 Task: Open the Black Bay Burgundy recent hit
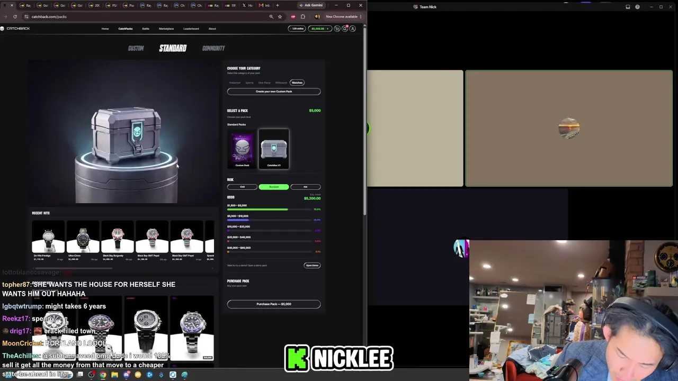[x=118, y=241]
